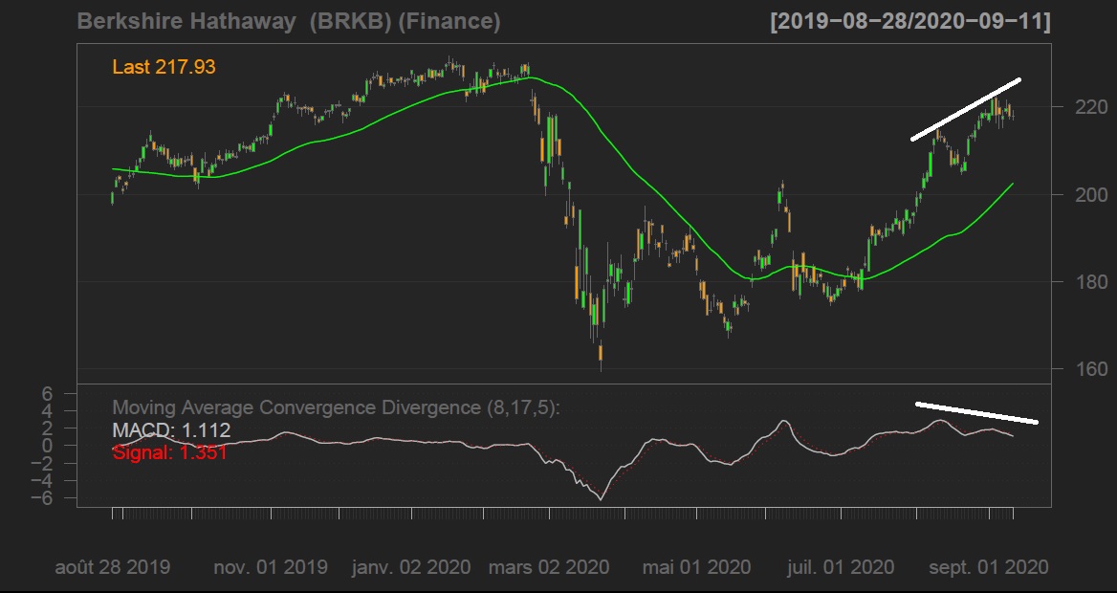
Task: Click the MACD axis label -2
Action: tap(42, 463)
